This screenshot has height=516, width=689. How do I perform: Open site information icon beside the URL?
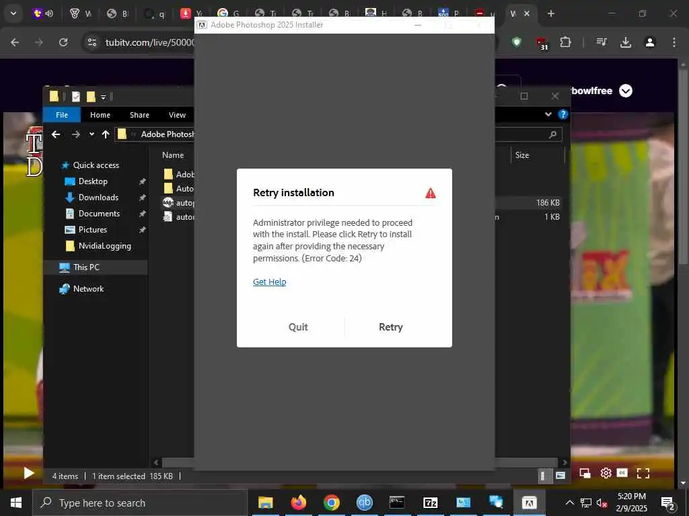click(92, 42)
